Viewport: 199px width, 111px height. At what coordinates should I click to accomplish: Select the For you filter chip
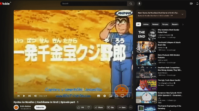click(165, 24)
